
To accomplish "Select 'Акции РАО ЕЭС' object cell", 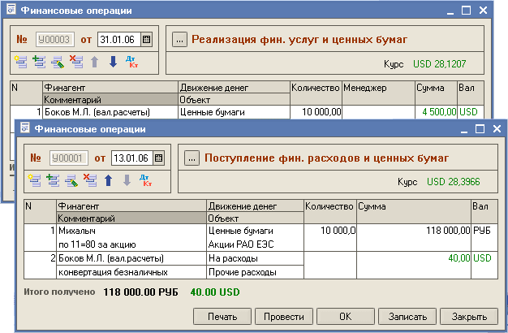I will point(256,244).
